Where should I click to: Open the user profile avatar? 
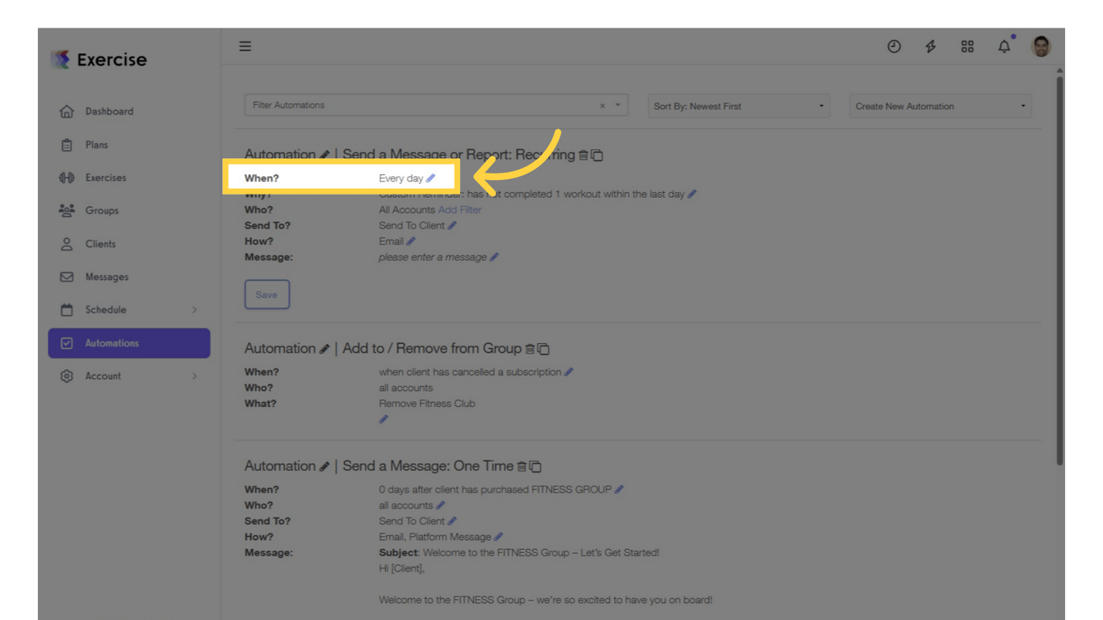click(x=1041, y=46)
